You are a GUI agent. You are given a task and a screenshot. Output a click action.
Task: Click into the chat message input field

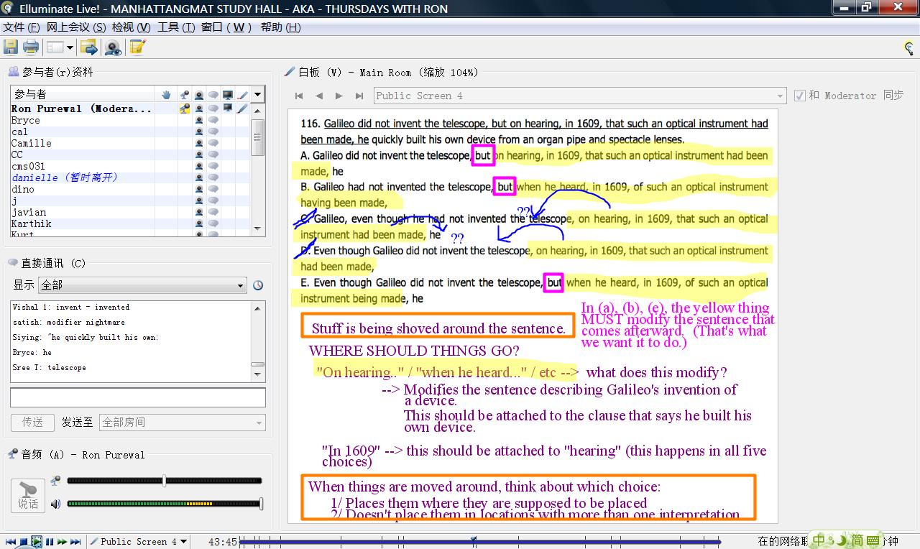click(138, 397)
